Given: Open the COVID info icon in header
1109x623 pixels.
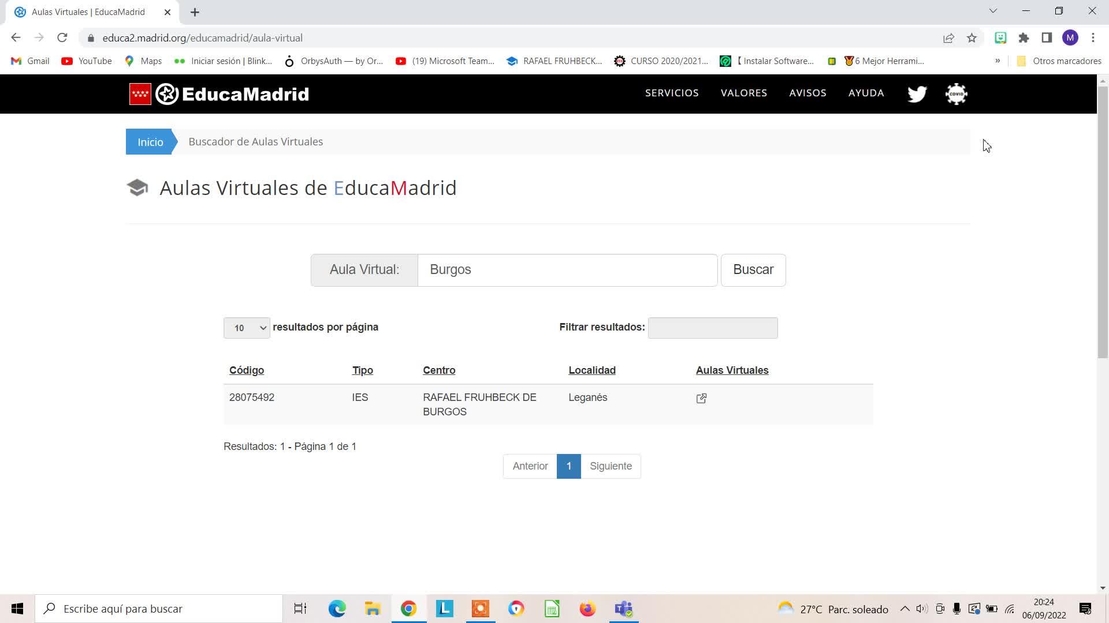Looking at the screenshot, I should click(956, 94).
